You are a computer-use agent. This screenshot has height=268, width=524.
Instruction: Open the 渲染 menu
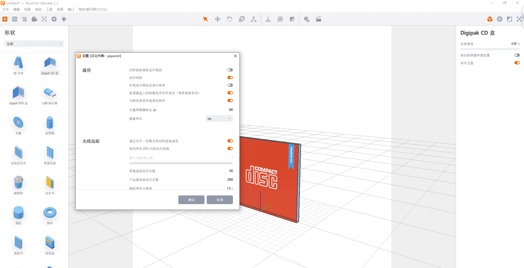click(38, 9)
